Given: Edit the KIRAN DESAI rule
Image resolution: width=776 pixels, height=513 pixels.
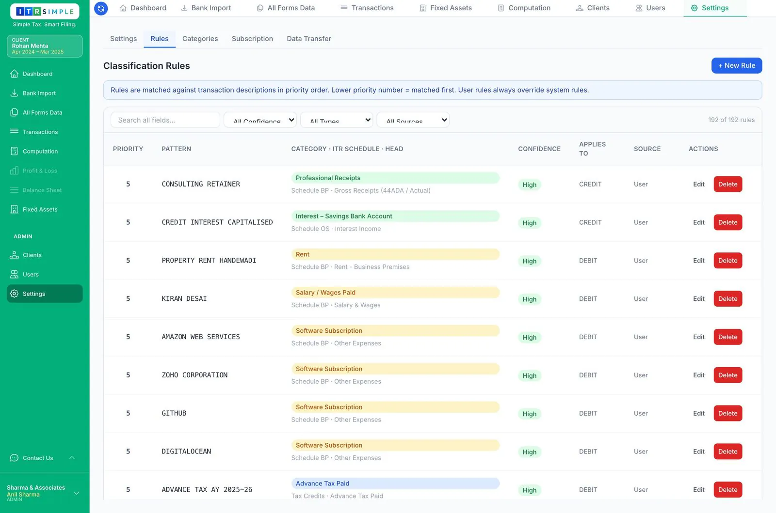Looking at the screenshot, I should (x=698, y=299).
